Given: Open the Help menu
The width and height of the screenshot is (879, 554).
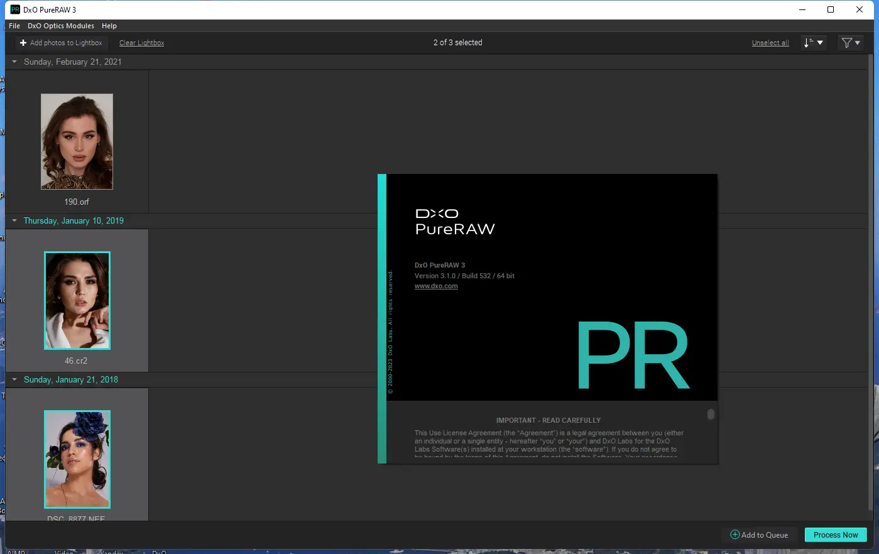Looking at the screenshot, I should (x=109, y=26).
